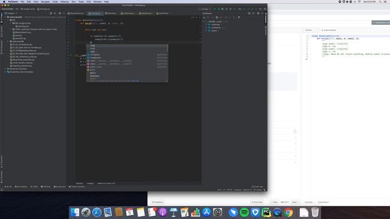The image size is (390, 219).
Task: Open the Problems tool window tab
Action: tap(21, 187)
